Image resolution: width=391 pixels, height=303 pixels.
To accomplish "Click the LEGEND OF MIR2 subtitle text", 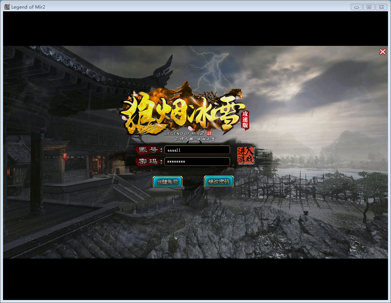I will pos(184,133).
